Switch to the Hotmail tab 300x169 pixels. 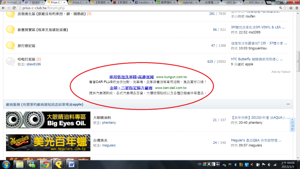tap(12, 2)
